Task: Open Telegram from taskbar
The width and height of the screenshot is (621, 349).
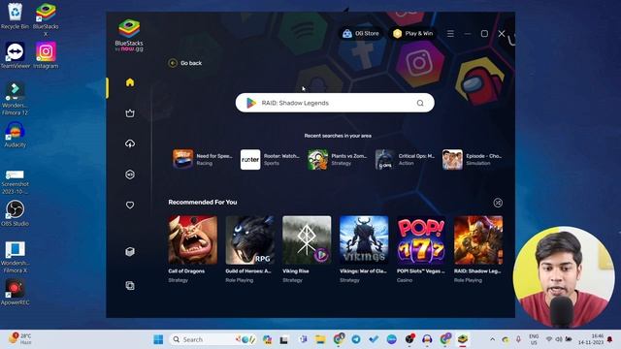Action: (356, 339)
